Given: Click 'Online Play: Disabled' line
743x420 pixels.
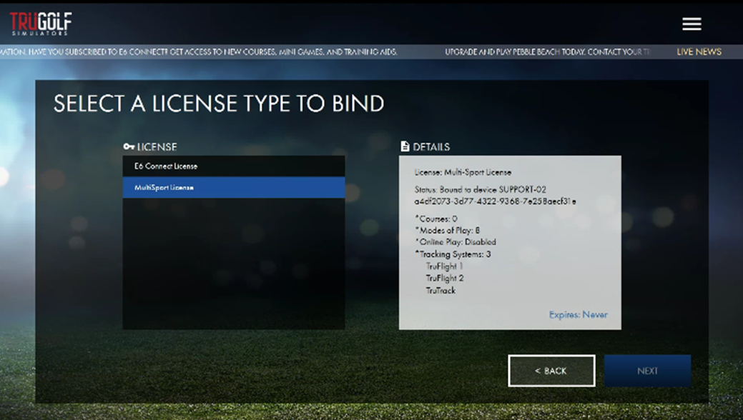Looking at the screenshot, I should [456, 242].
